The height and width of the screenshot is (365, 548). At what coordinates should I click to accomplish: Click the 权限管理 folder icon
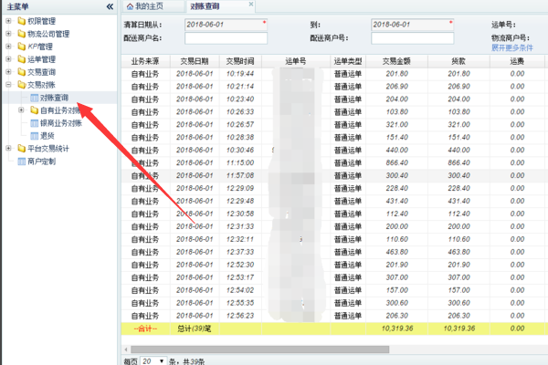coord(22,21)
